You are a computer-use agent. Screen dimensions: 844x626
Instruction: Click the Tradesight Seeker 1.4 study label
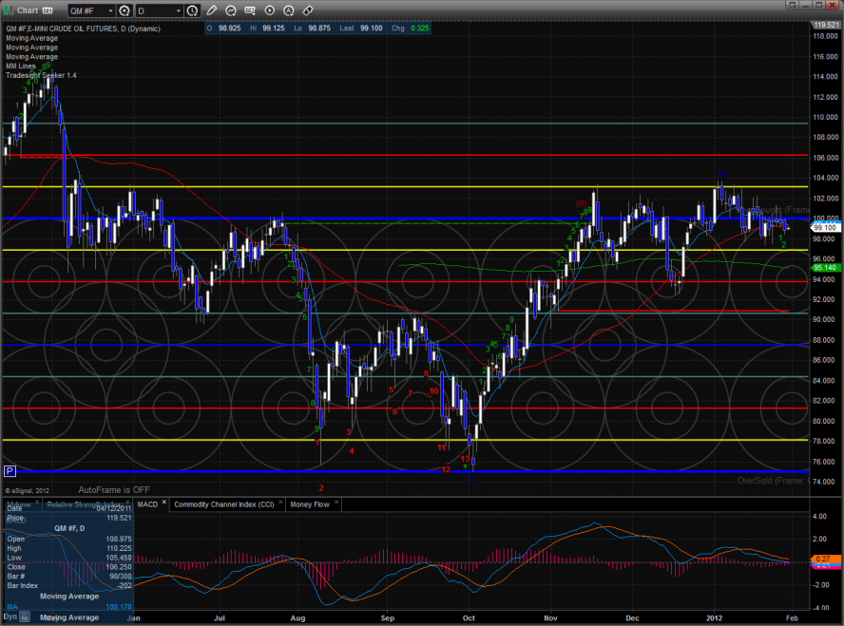(x=41, y=75)
